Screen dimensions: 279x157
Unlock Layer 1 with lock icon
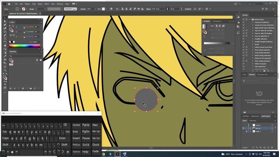pos(246,131)
